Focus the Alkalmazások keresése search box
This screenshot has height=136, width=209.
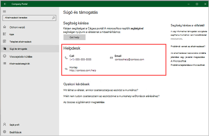coord(29,18)
